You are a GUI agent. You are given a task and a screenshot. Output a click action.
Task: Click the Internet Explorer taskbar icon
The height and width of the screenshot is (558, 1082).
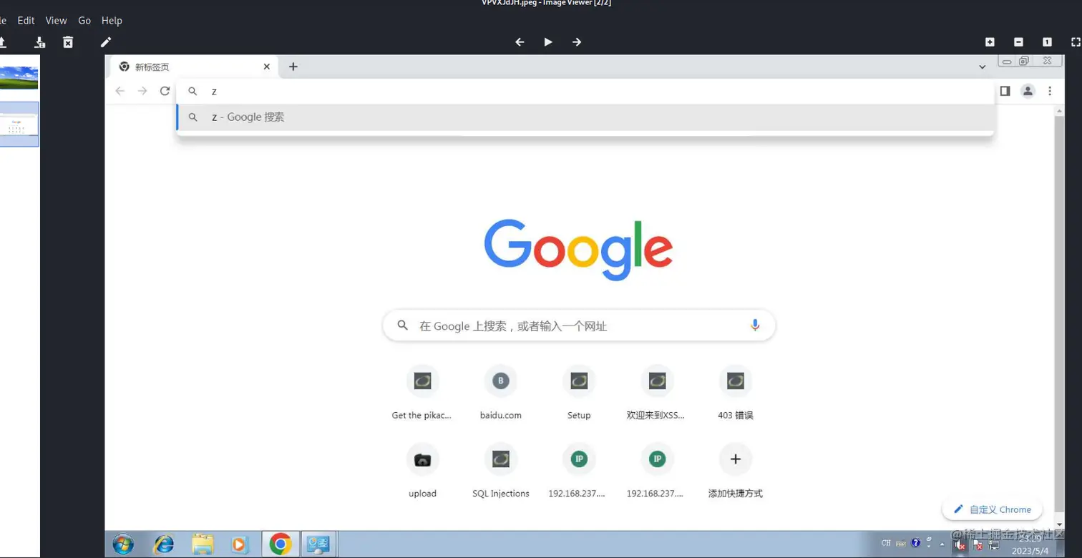click(164, 544)
